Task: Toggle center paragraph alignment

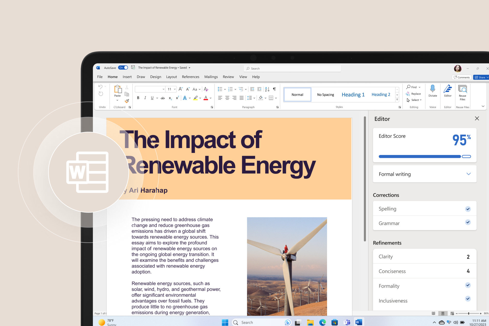Action: 227,97
